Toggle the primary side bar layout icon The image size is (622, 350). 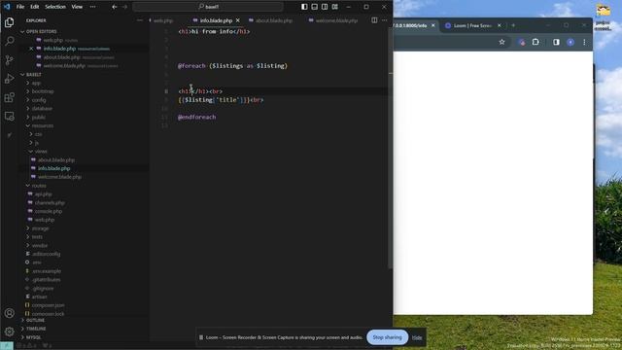point(304,7)
